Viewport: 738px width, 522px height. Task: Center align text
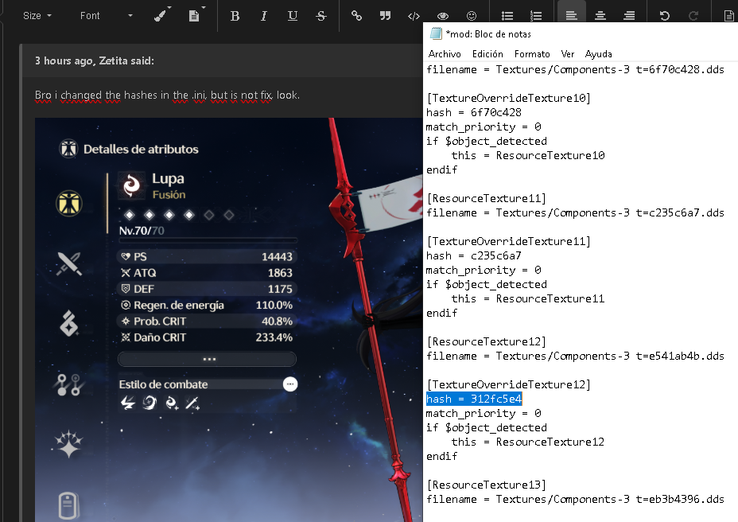pyautogui.click(x=600, y=16)
